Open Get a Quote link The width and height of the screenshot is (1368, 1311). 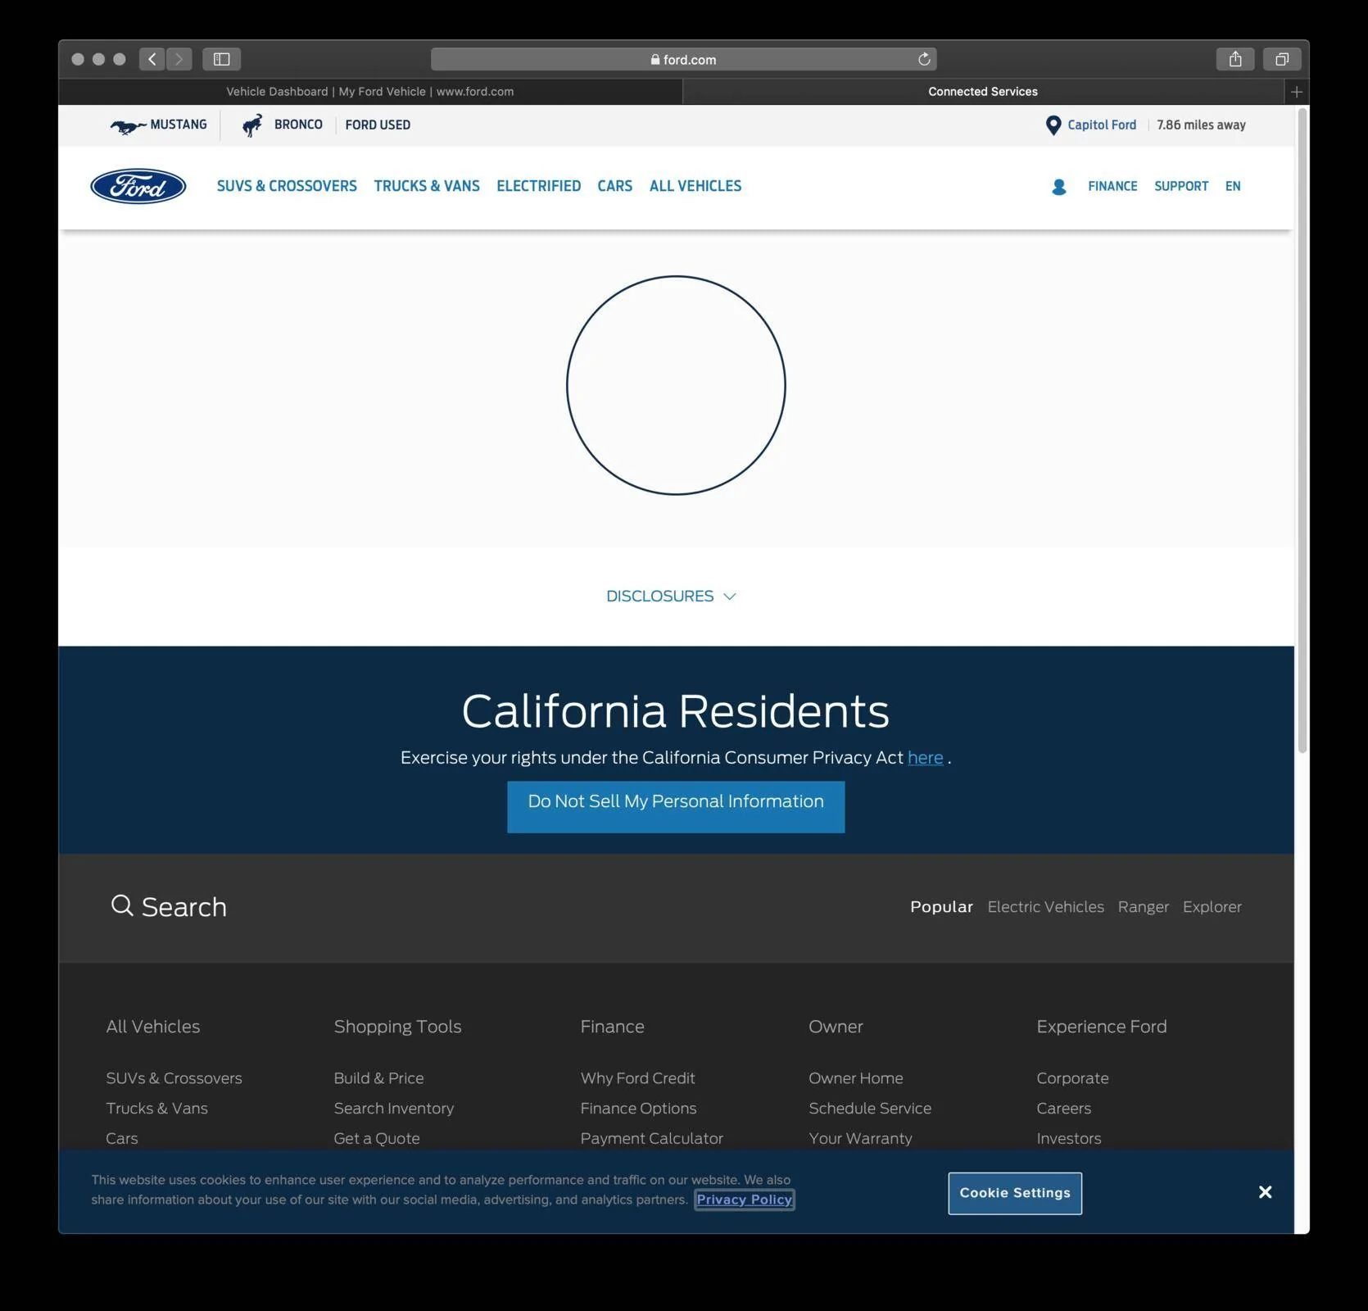coord(377,1139)
